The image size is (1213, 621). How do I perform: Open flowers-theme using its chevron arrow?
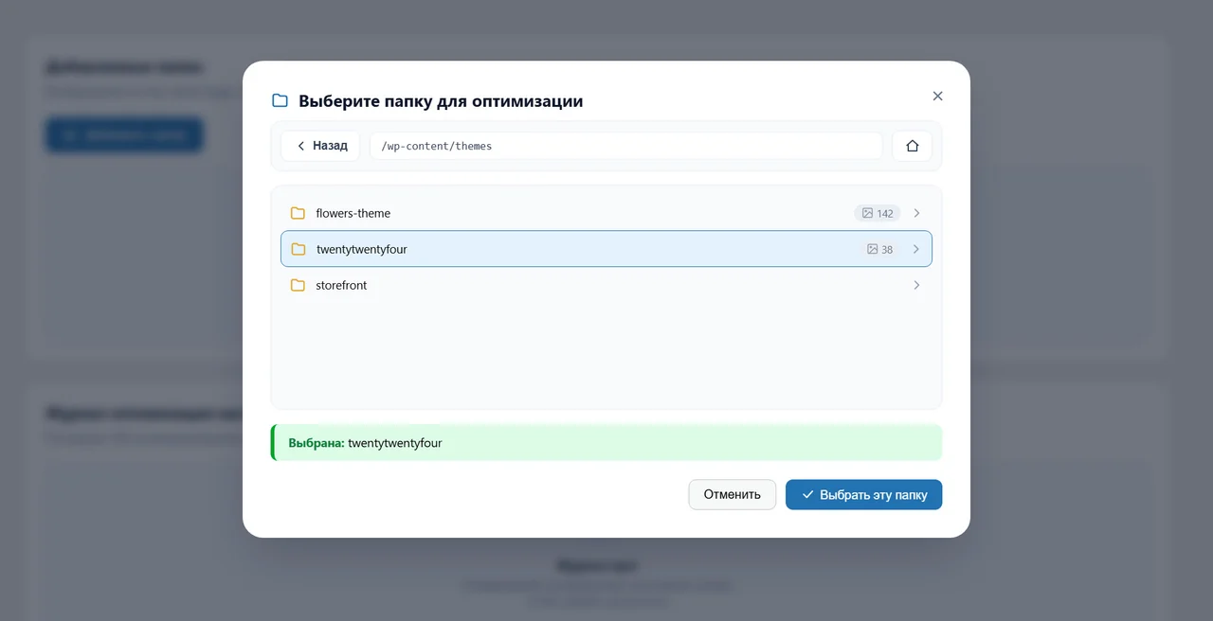point(916,213)
